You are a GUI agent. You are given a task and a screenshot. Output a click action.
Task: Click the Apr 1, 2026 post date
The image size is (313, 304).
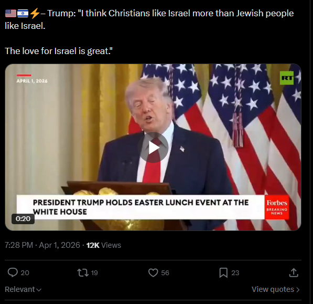click(x=59, y=245)
